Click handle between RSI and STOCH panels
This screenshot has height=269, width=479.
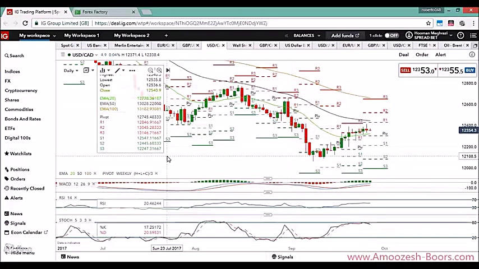pyautogui.click(x=268, y=215)
